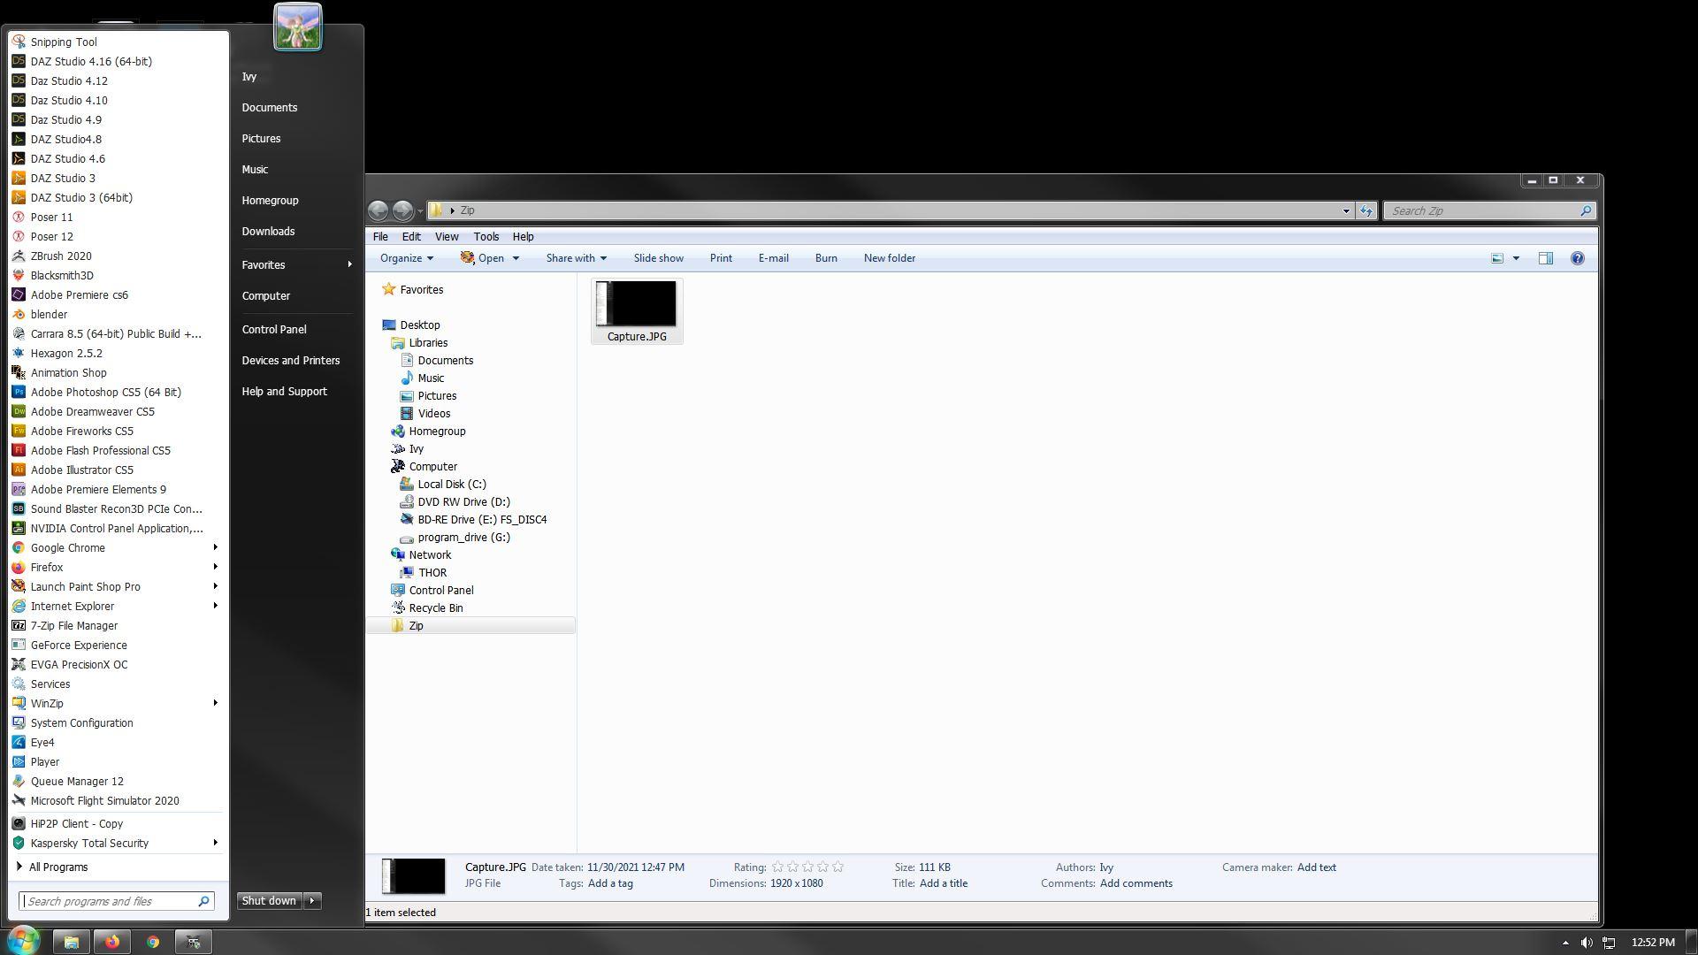Set first rating star in details pane
The width and height of the screenshot is (1698, 955).
778,867
